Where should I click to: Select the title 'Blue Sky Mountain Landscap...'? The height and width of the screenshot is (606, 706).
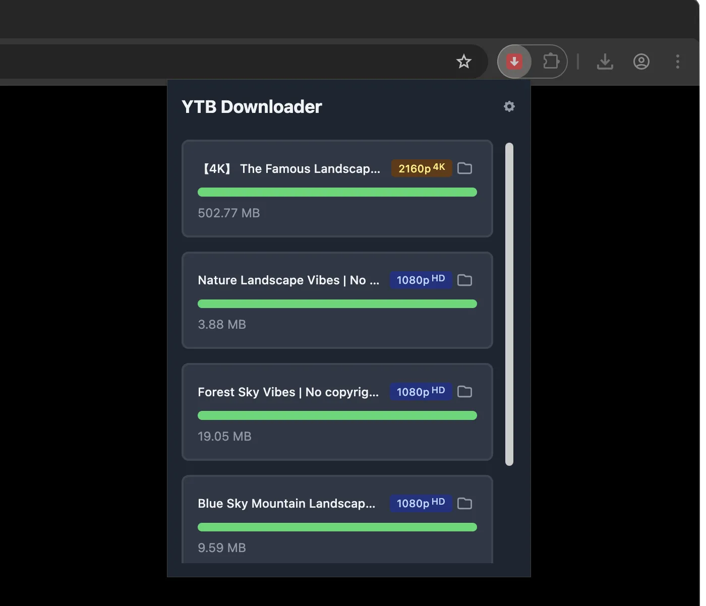[286, 503]
